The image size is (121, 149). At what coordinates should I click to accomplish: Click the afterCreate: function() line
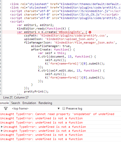[53, 49]
